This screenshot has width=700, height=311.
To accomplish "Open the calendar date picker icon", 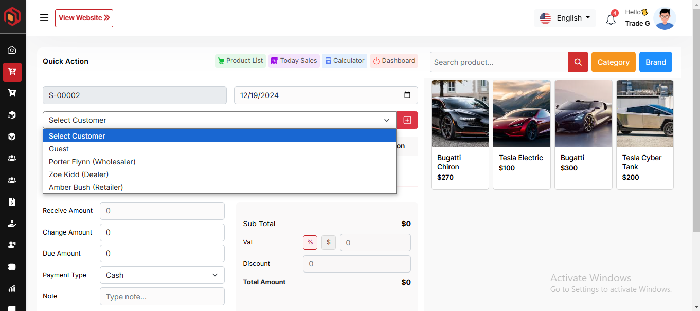I will point(407,95).
